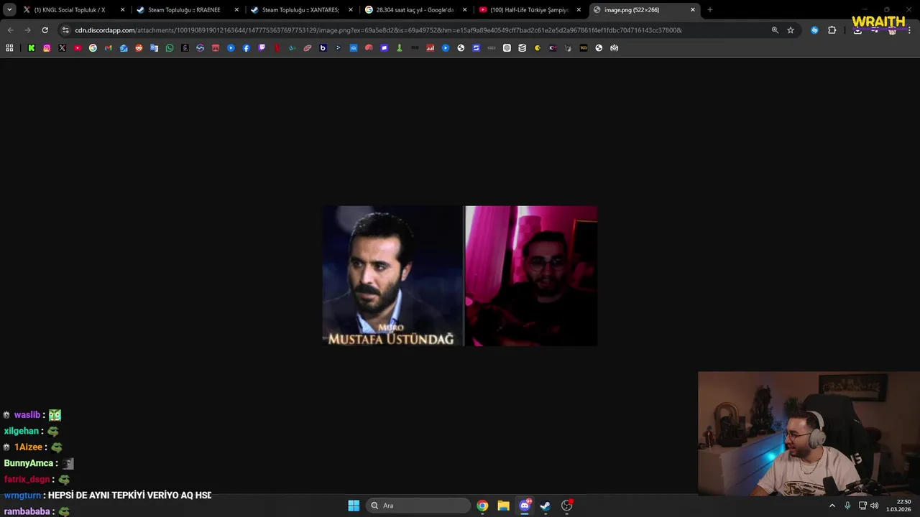Open the OBS taskbar icon
The height and width of the screenshot is (517, 920).
pos(566,506)
